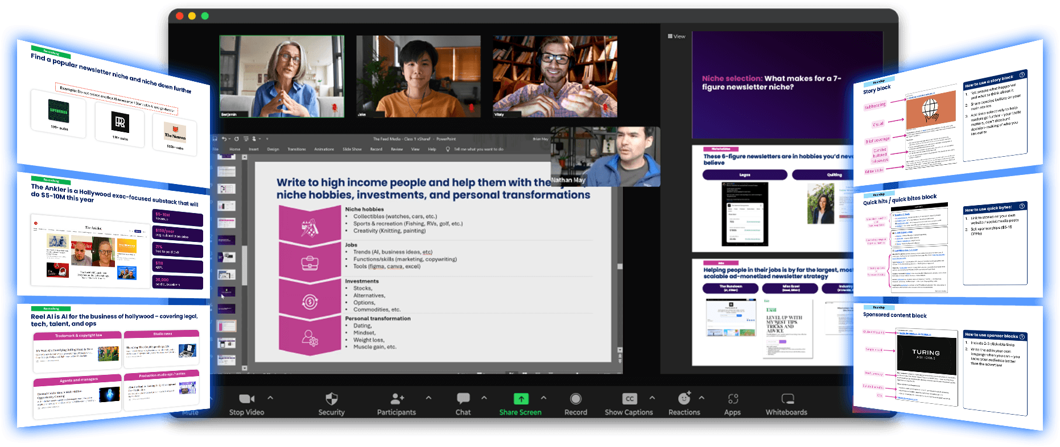Image resolution: width=1060 pixels, height=447 pixels.
Task: Click the Tell me what you want to do field
Action: [x=479, y=149]
